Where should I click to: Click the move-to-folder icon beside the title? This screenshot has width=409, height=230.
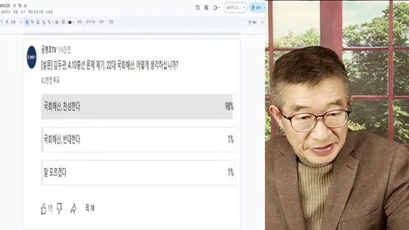(20, 6)
